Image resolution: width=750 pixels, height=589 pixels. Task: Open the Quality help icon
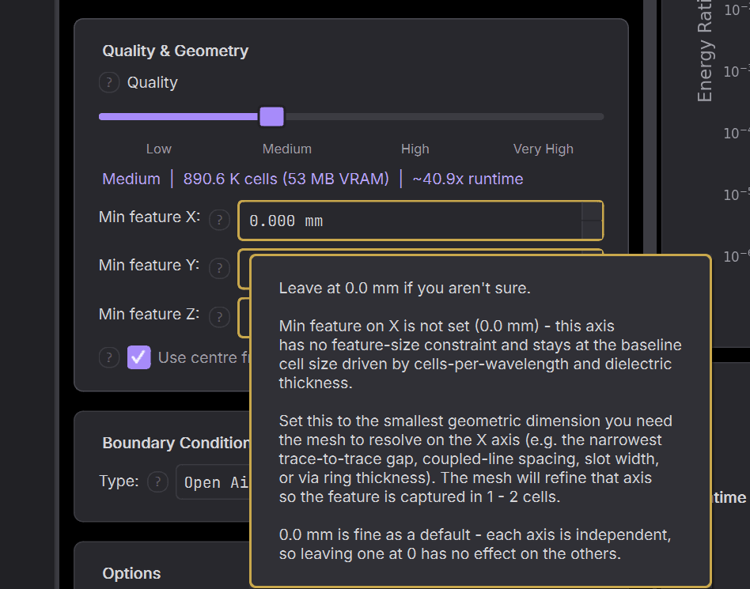[109, 83]
